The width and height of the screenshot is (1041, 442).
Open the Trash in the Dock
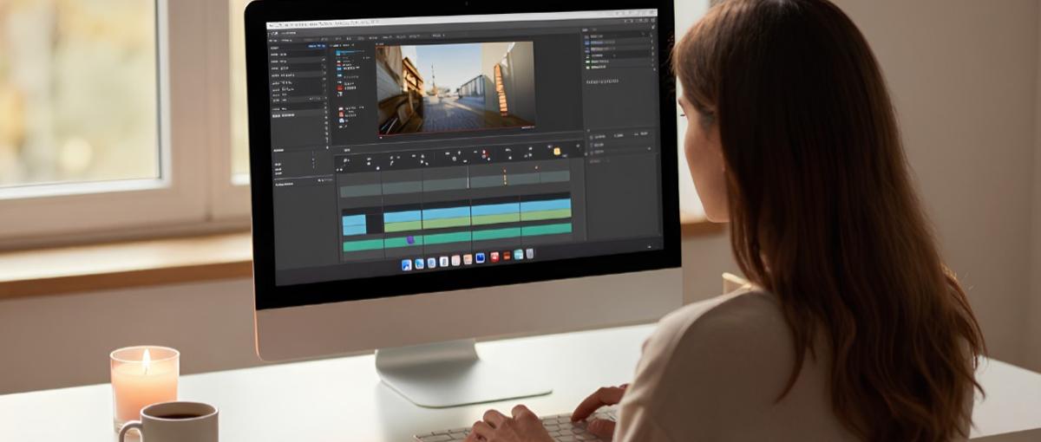coord(530,254)
